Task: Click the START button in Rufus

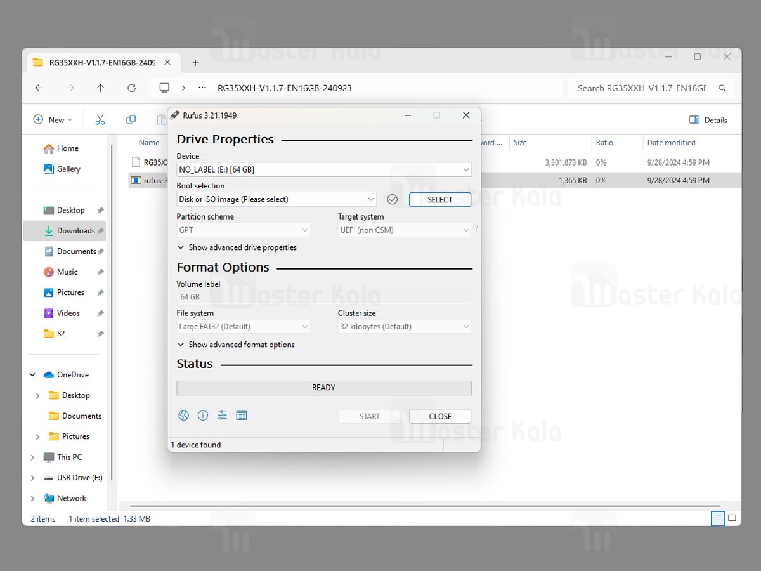Action: [x=370, y=416]
